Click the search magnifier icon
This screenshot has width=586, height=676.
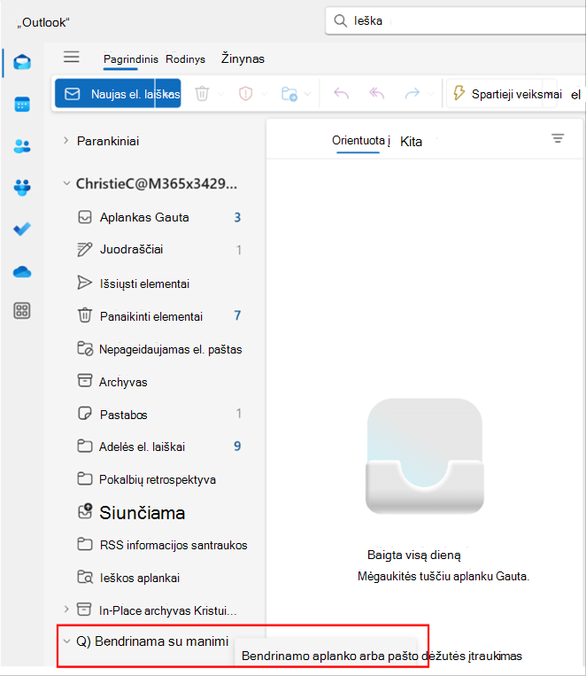[341, 20]
